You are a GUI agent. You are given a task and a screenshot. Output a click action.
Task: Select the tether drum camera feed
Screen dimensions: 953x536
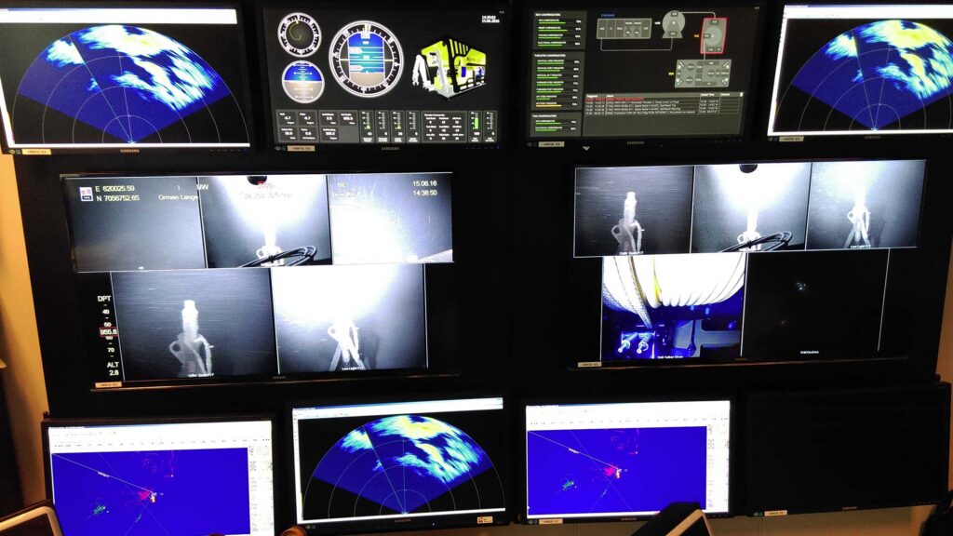click(x=674, y=307)
